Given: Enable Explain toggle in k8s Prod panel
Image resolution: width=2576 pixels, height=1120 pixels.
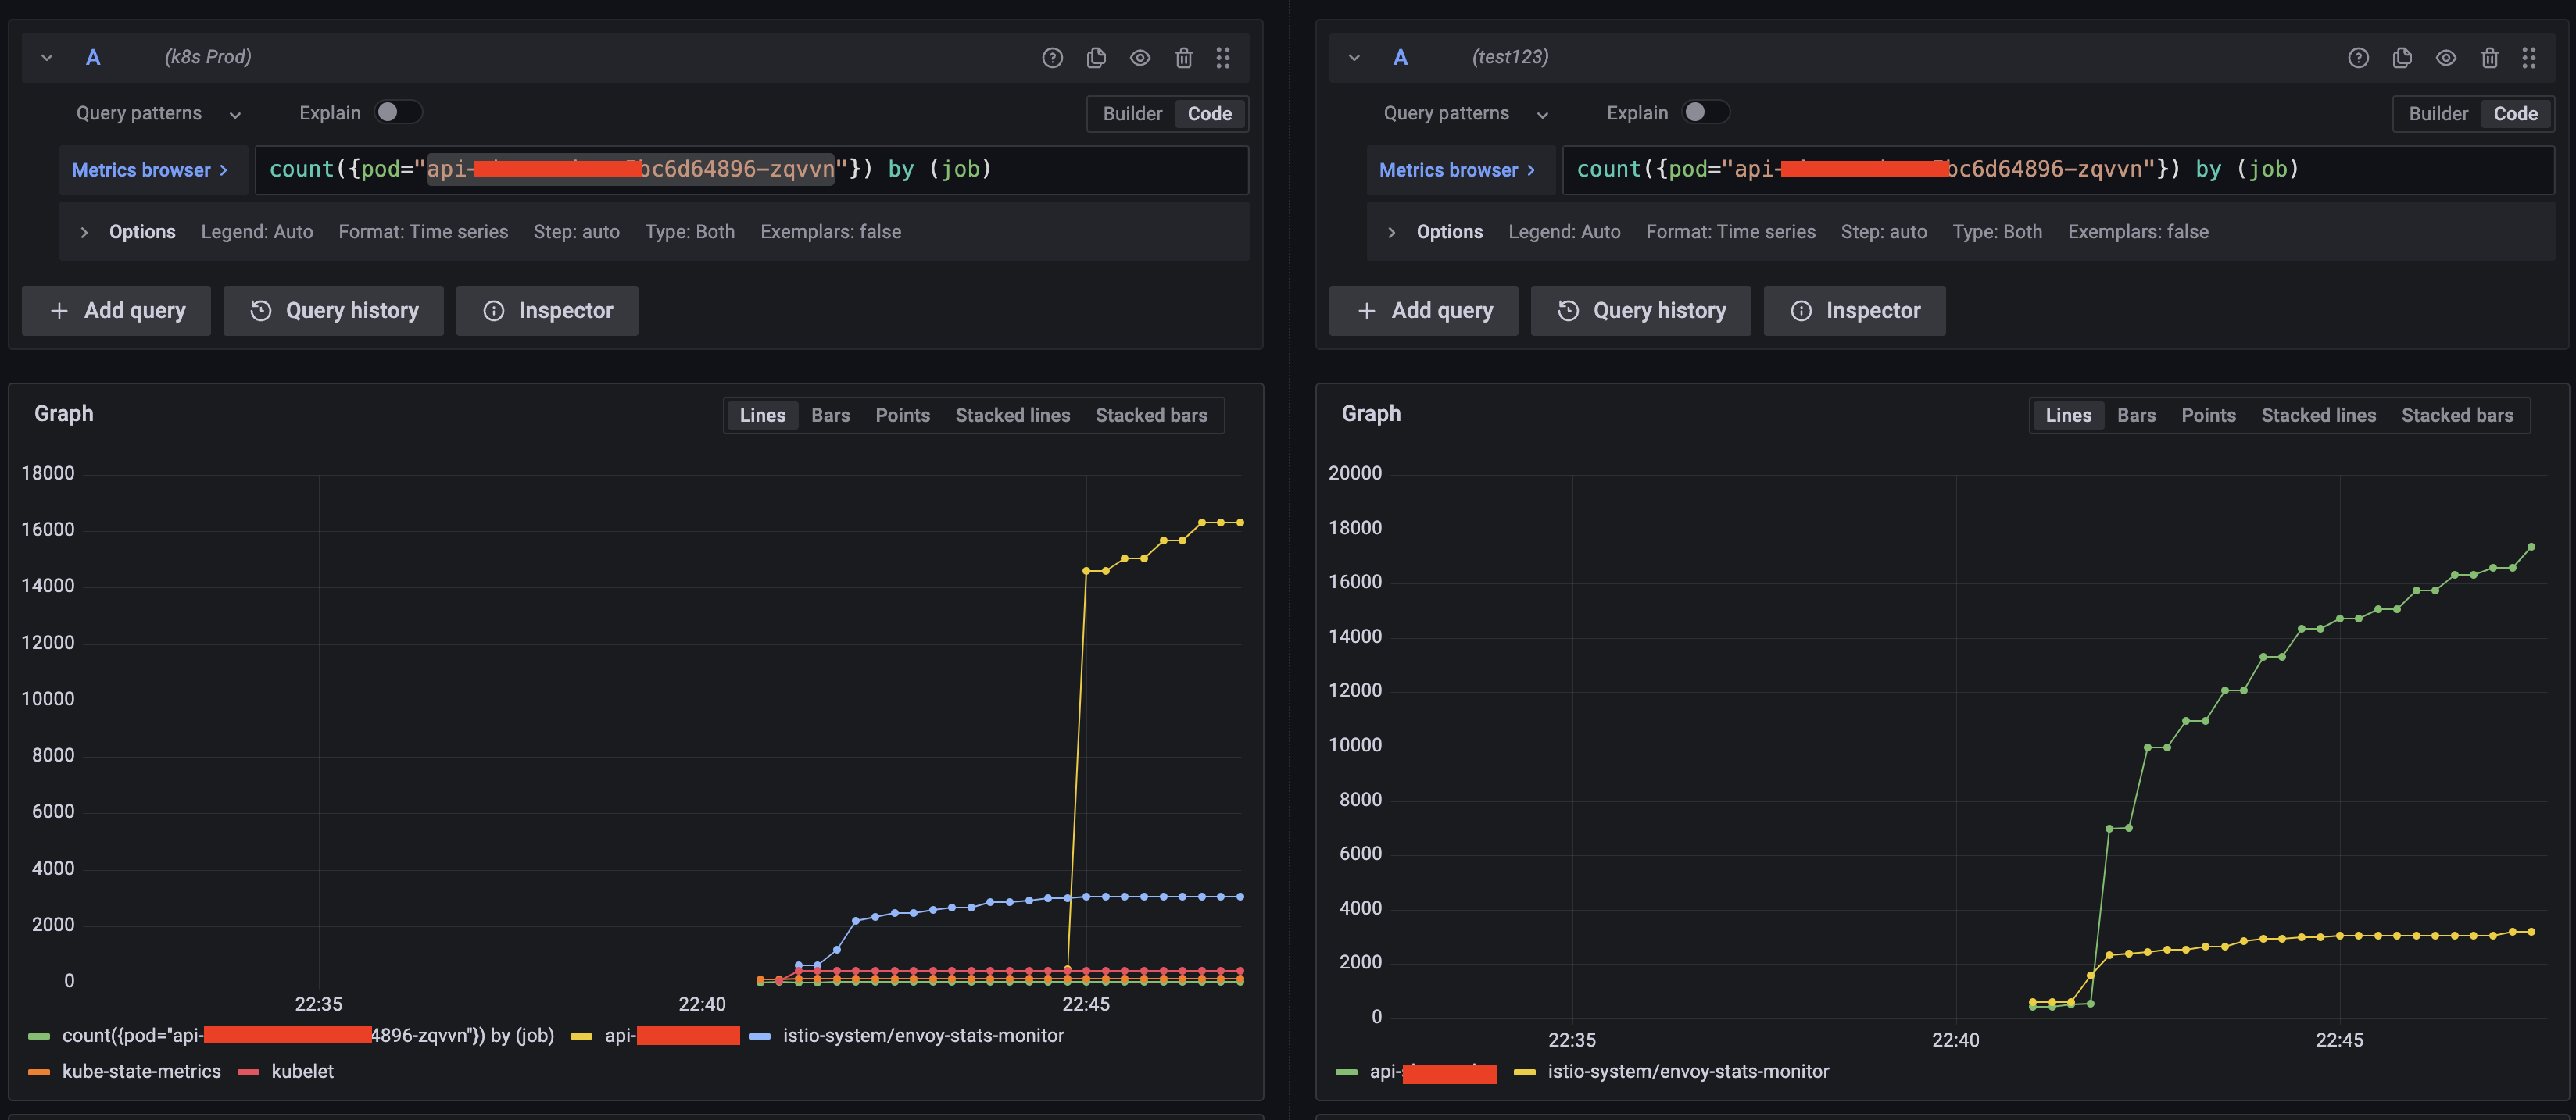Looking at the screenshot, I should [398, 112].
